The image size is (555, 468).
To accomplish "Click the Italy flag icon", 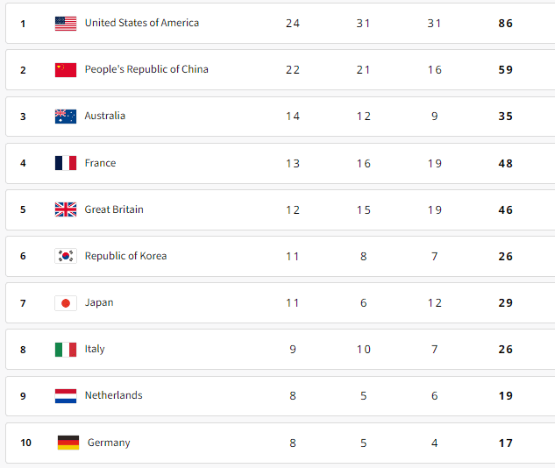I will pyautogui.click(x=66, y=350).
